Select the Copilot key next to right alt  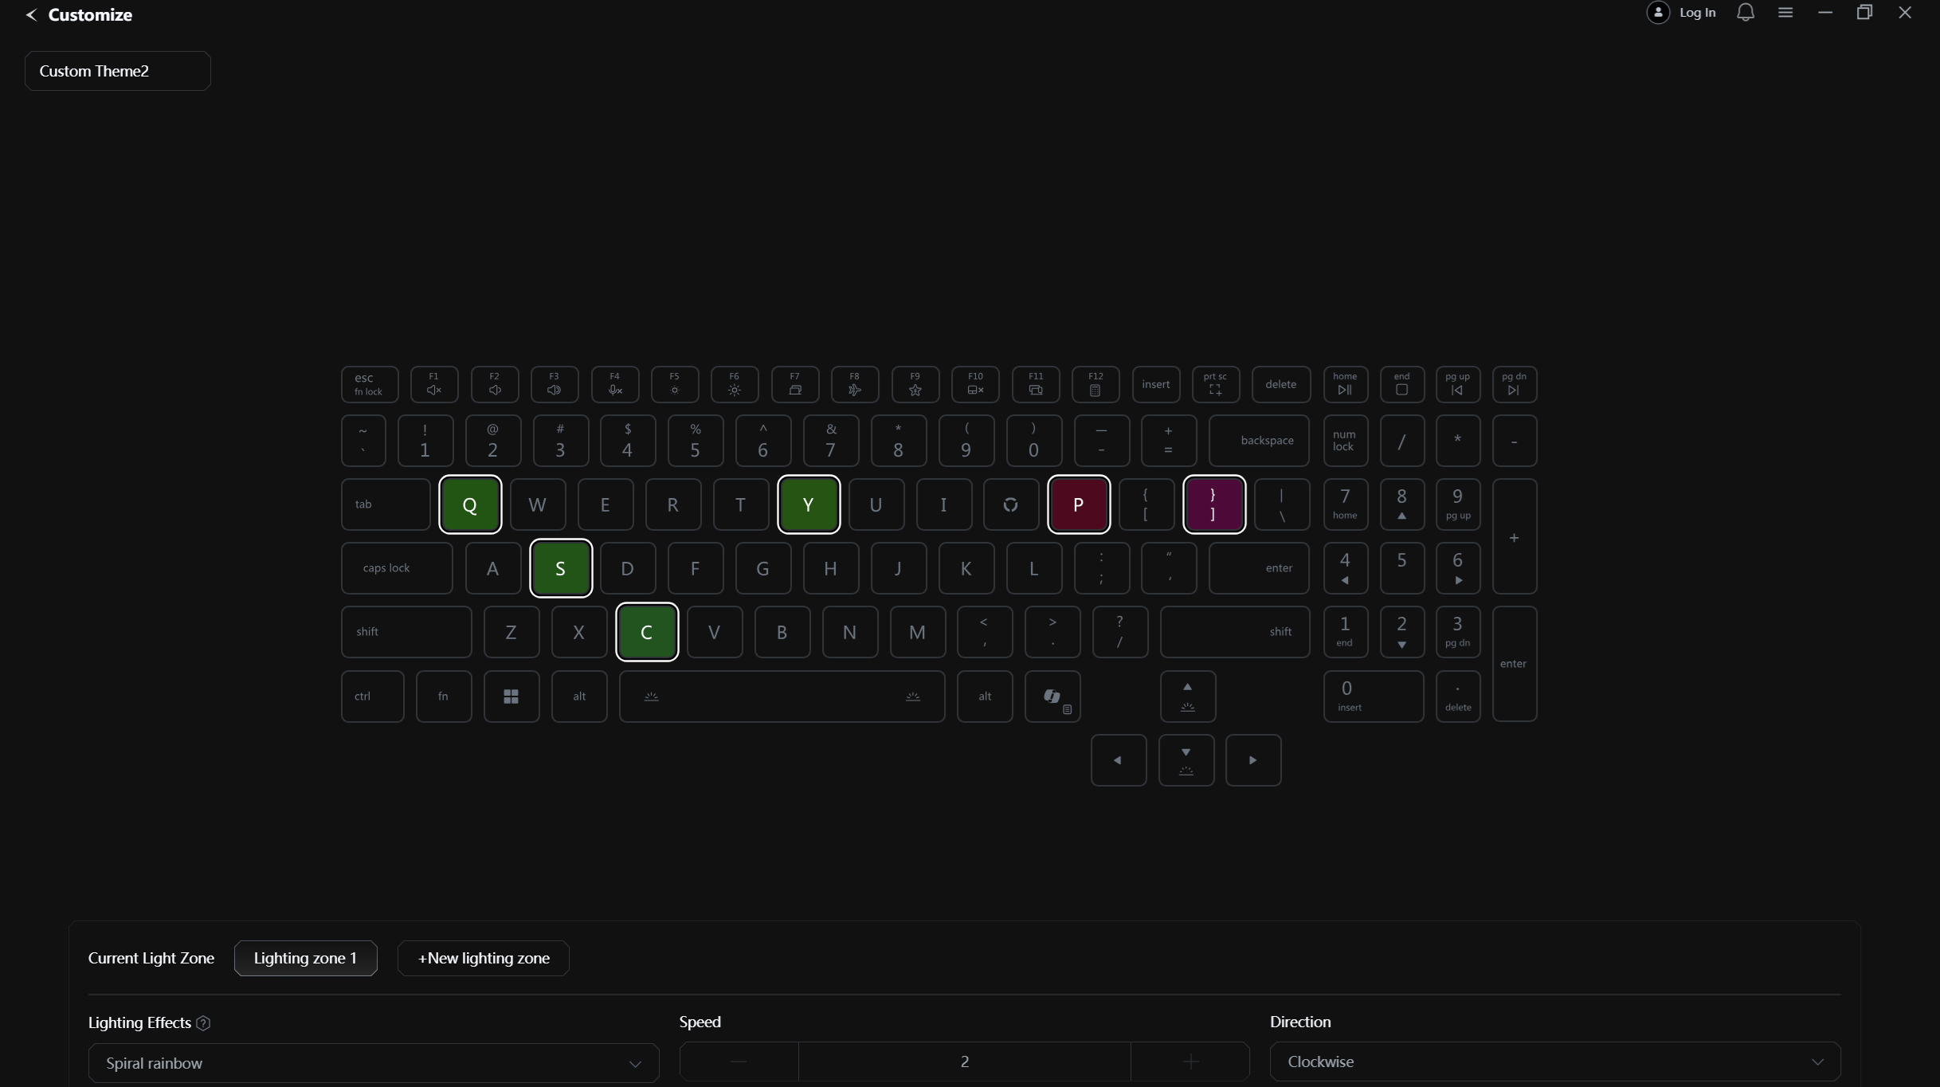point(1052,697)
